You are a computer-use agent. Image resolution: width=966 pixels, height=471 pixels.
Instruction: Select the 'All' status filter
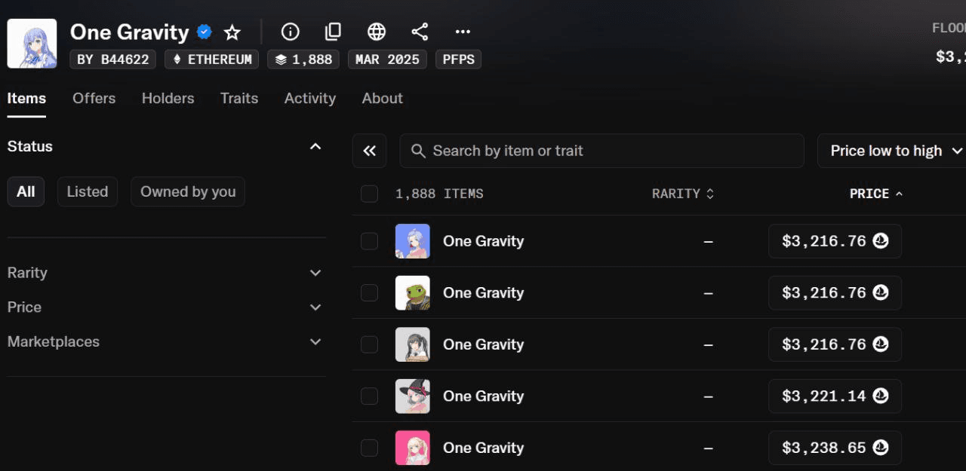26,191
